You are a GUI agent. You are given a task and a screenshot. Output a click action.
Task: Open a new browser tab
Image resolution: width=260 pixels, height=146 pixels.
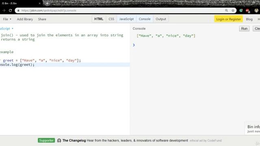pos(47,3)
